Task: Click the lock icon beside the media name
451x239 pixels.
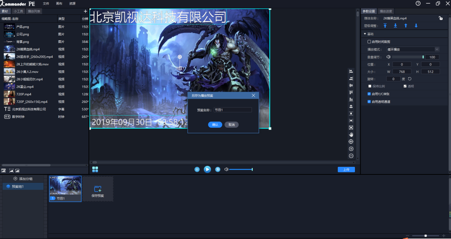Action: 441,18
